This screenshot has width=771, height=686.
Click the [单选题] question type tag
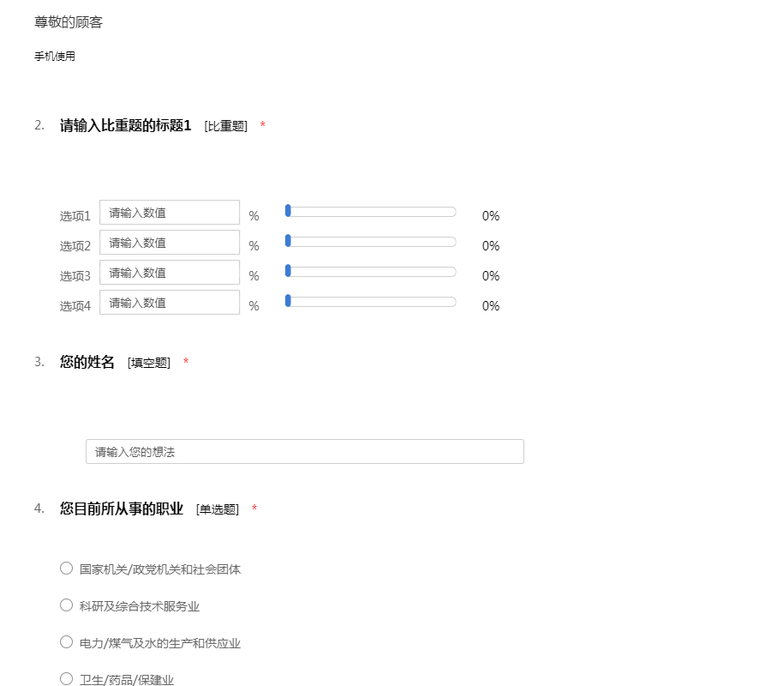(218, 509)
